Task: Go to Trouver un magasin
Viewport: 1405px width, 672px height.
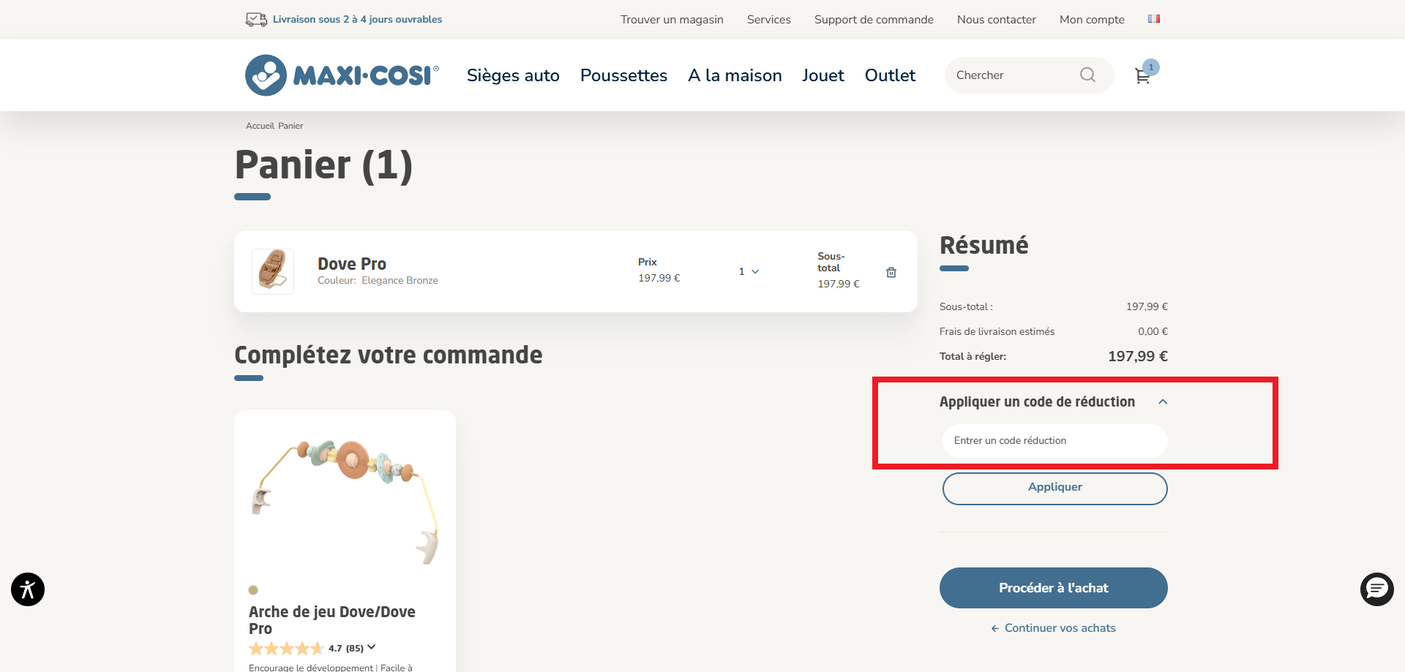Action: pos(672,20)
